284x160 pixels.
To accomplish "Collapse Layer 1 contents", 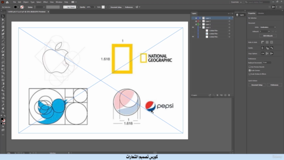I will (x=200, y=28).
